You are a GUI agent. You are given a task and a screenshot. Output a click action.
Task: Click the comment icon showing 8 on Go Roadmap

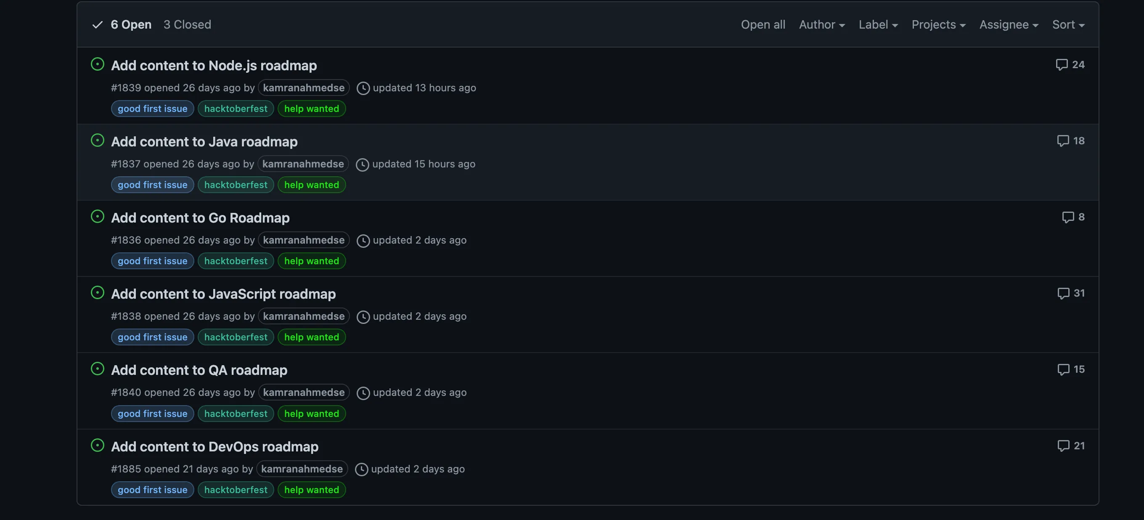[1068, 217]
